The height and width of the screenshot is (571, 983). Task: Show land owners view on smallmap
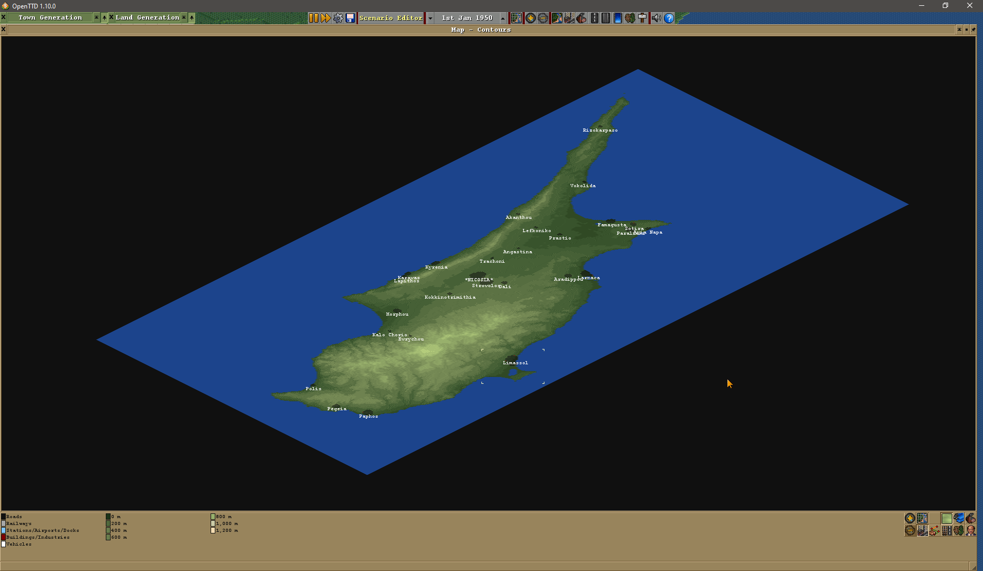971,530
